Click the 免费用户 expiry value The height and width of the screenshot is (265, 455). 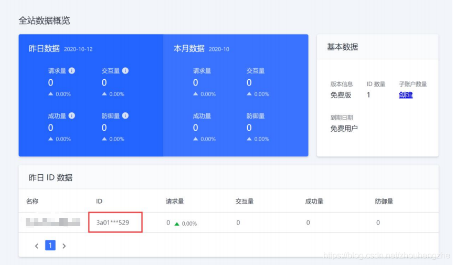(344, 128)
